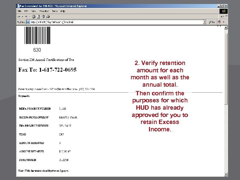This screenshot has width=240, height=180.
Task: Open the File menu
Action: [20, 11]
